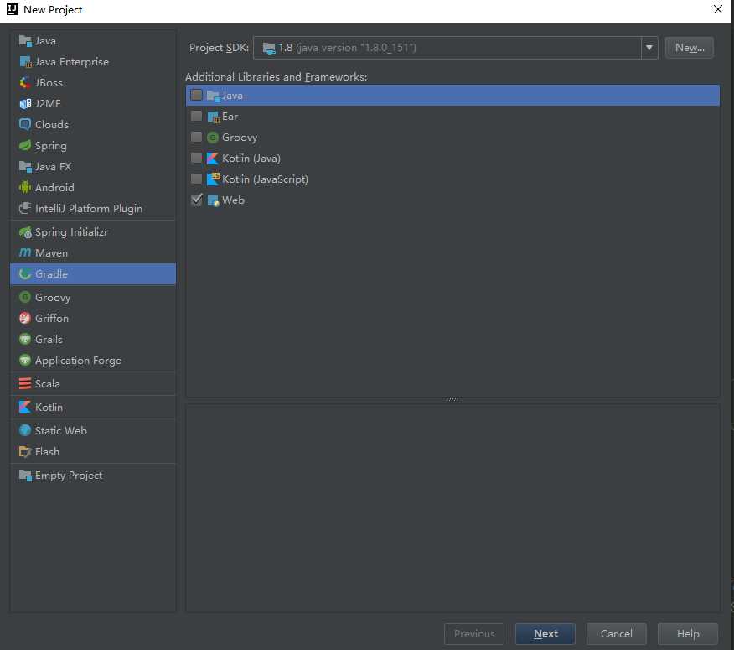734x650 pixels.
Task: Select Spring Initializr label
Action: point(71,232)
